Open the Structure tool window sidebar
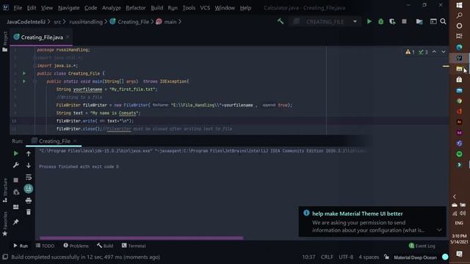Screen dimensions: 470x264 (x=5, y=191)
